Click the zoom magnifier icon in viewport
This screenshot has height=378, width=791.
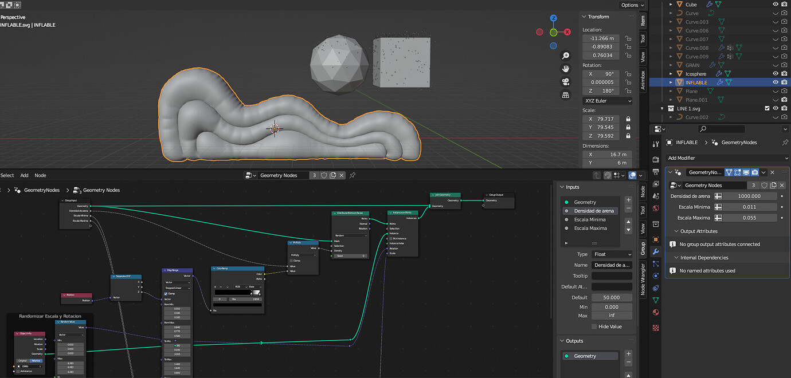click(565, 55)
